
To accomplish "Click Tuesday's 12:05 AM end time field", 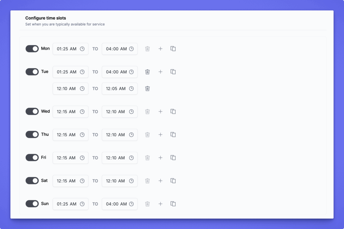I will pyautogui.click(x=119, y=89).
